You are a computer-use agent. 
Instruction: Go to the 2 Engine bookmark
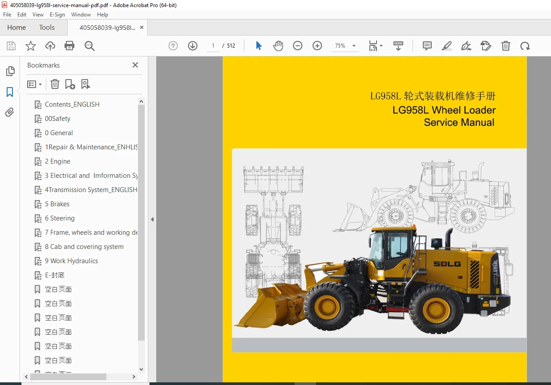click(x=57, y=161)
